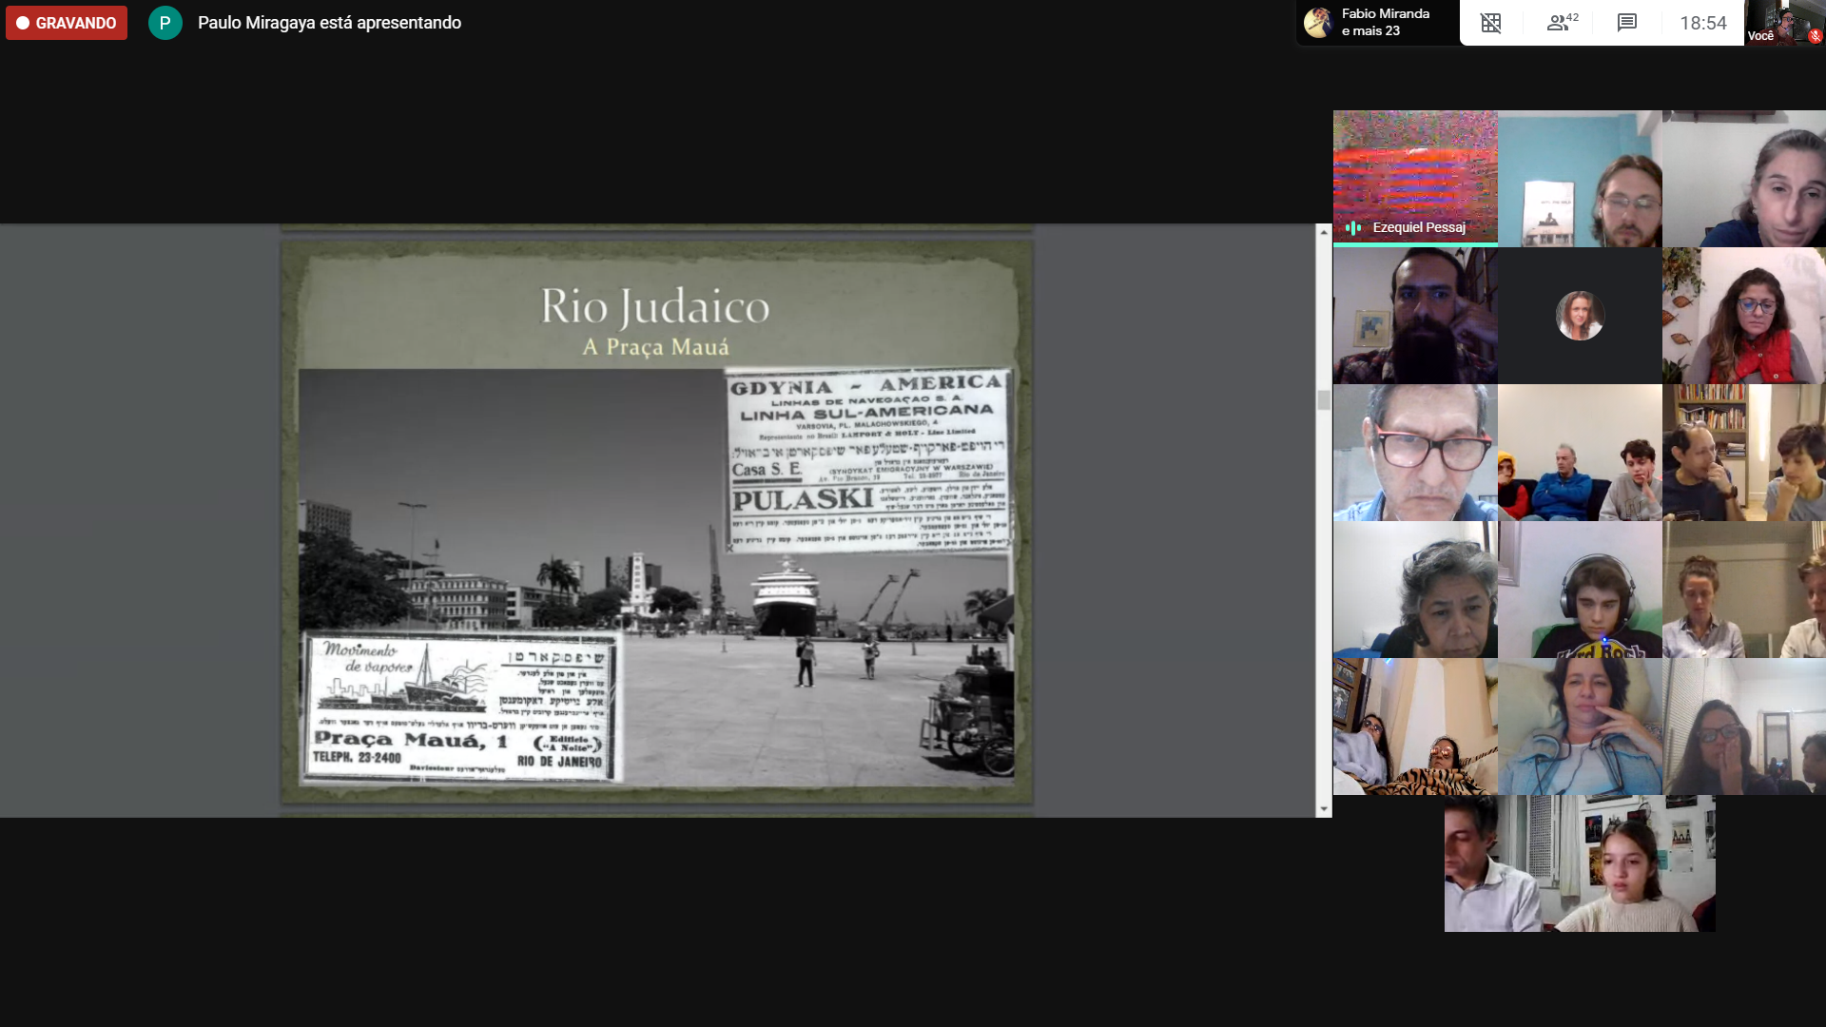The width and height of the screenshot is (1826, 1027).
Task: Select the gray-haired woman tile
Action: (x=1415, y=590)
